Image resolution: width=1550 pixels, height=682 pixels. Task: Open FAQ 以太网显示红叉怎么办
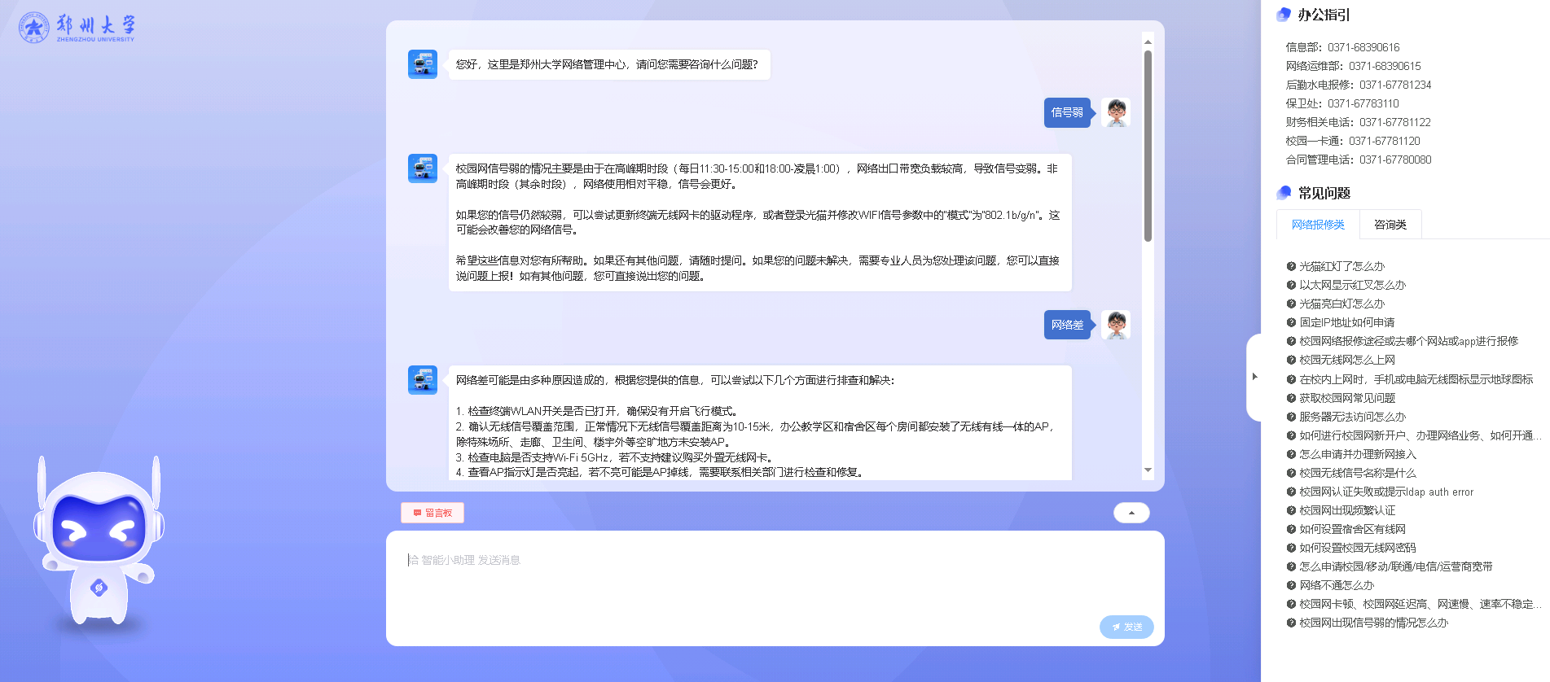(x=1352, y=285)
